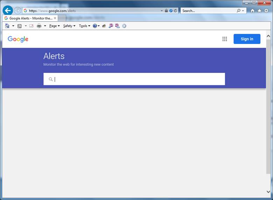Close the browser window with red X

(264, 3)
